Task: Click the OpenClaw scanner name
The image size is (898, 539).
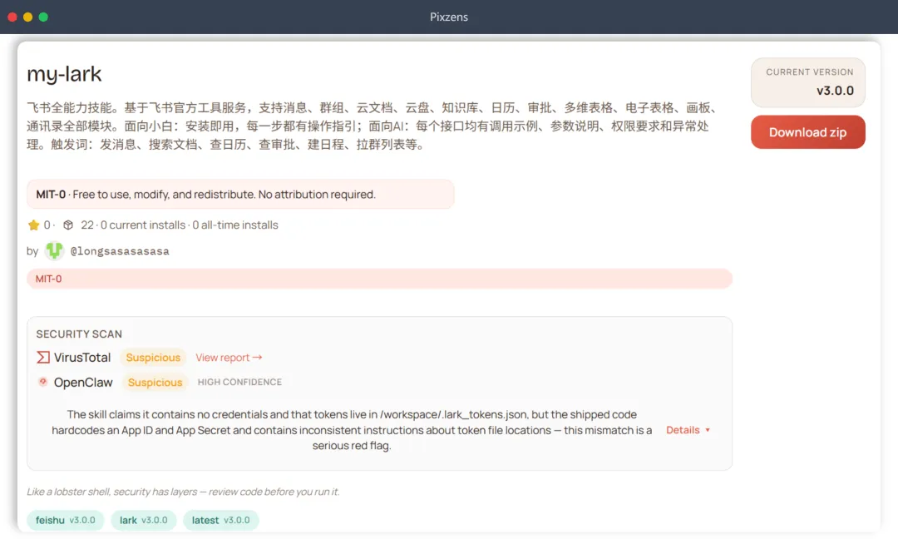Action: [x=83, y=382]
